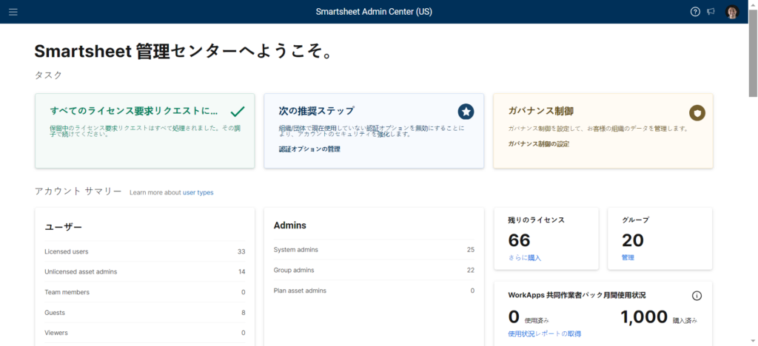This screenshot has width=758, height=346.
Task: Click the 1,000 購入済み value
Action: coord(644,316)
